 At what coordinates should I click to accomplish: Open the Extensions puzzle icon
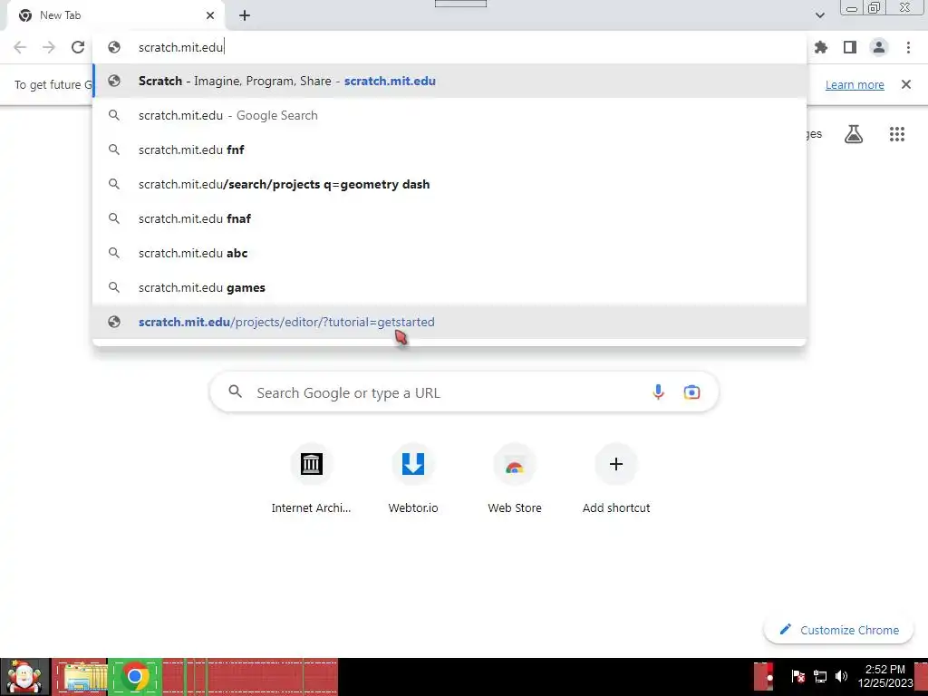coord(821,47)
